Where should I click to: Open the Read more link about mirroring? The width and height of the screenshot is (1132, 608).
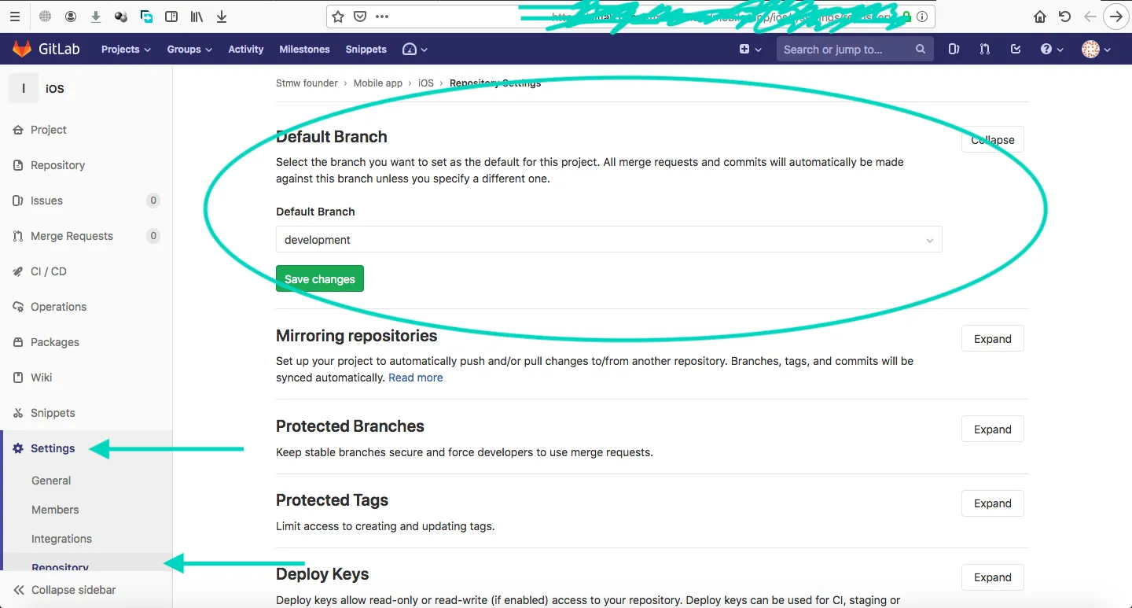[415, 378]
